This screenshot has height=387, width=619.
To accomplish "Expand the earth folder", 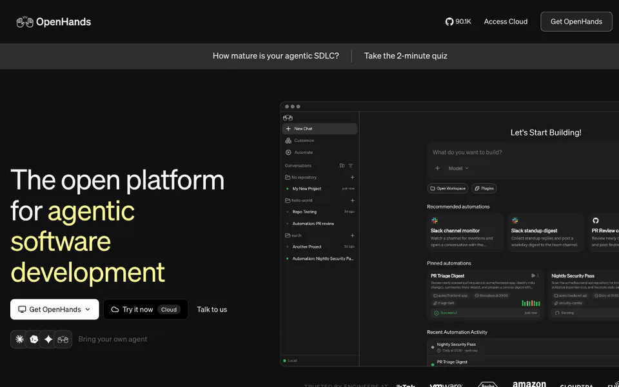I will [x=293, y=235].
